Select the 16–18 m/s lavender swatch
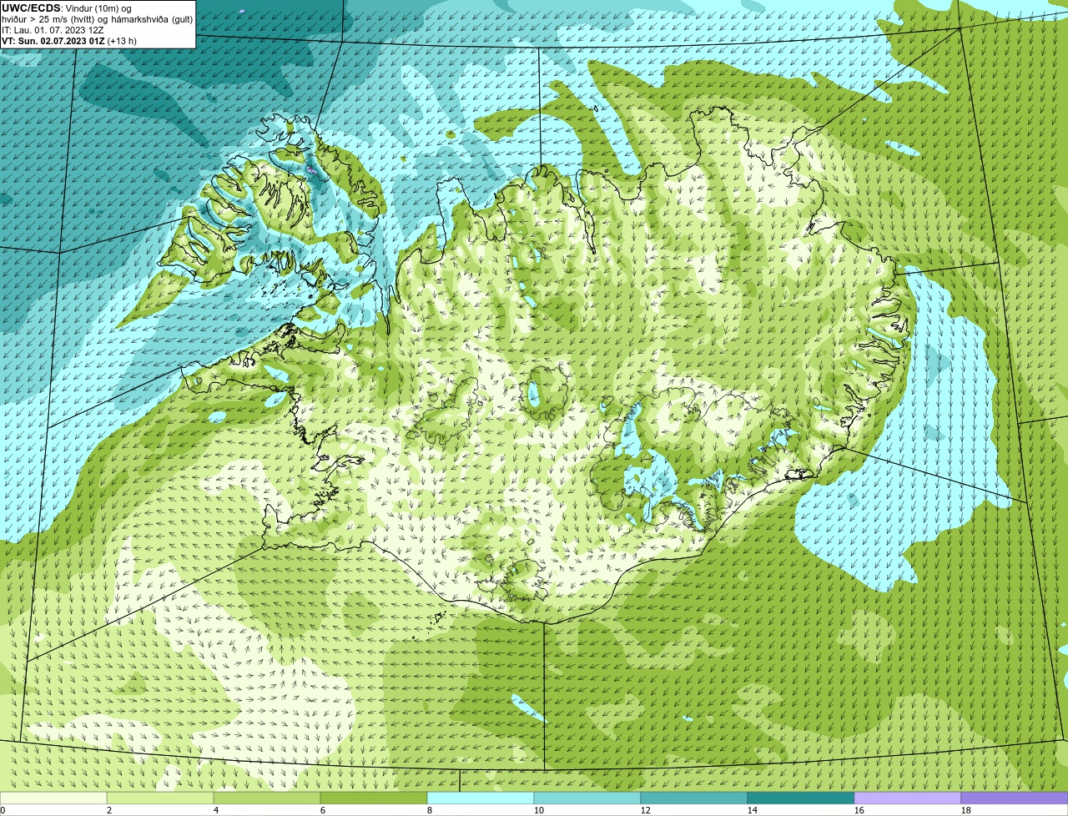Screen dimensions: 1068x816 pyautogui.click(x=908, y=798)
